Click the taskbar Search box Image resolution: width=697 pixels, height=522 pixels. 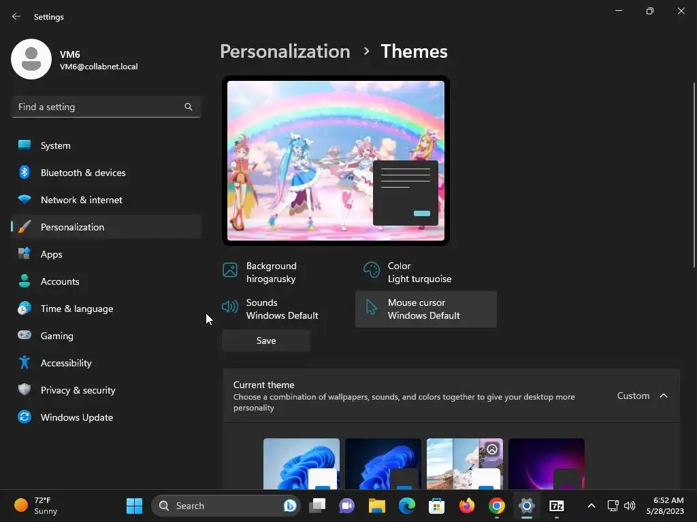[x=226, y=506]
